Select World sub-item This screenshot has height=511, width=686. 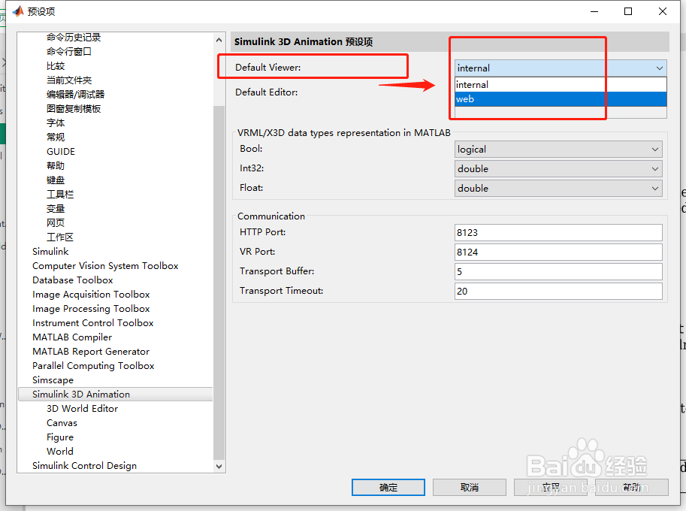[60, 452]
